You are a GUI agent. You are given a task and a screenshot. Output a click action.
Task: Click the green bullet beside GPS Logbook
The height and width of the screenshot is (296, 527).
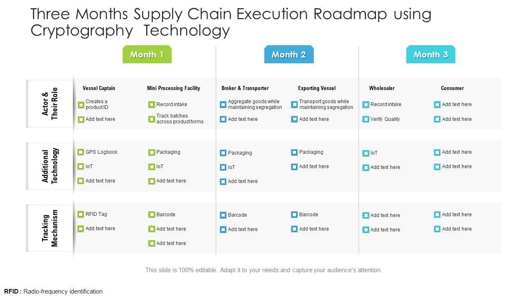click(x=81, y=152)
